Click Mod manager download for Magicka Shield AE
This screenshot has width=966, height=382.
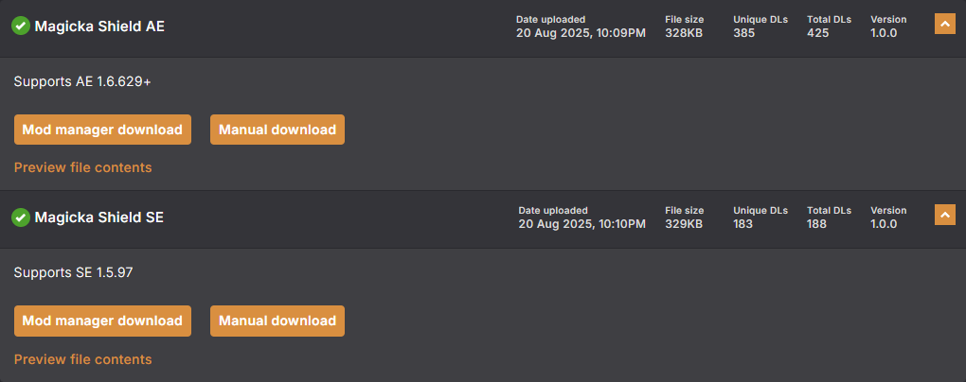pos(102,130)
